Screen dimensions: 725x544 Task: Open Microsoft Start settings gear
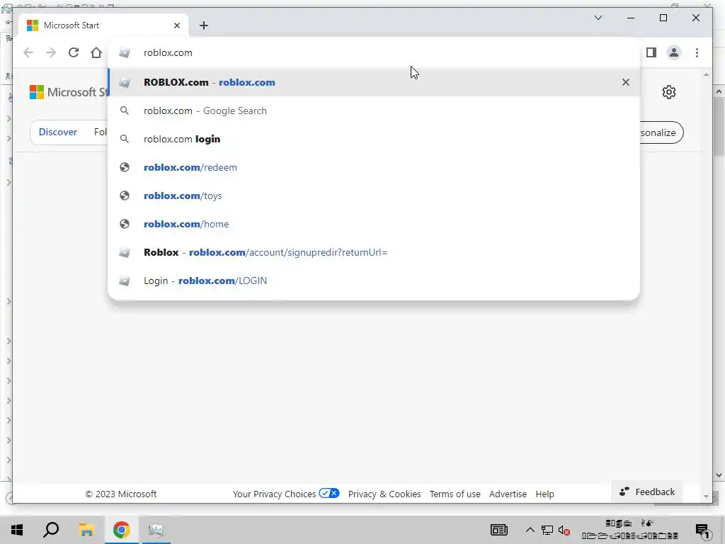(x=668, y=92)
